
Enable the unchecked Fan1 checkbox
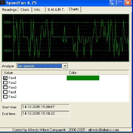5,92
